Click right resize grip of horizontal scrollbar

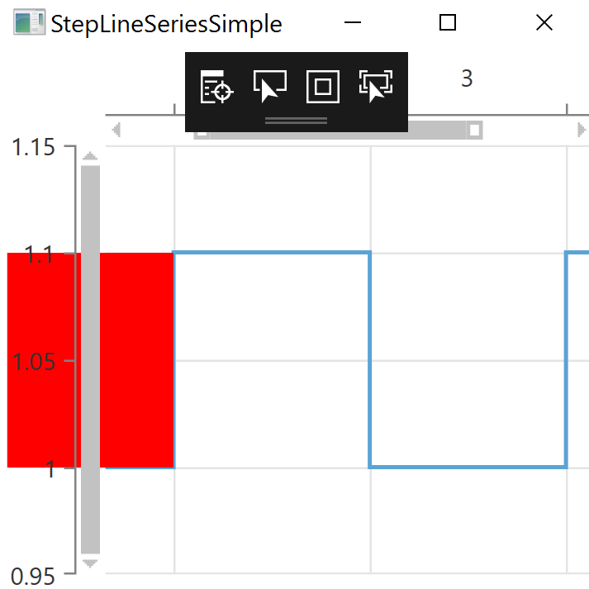point(474,130)
